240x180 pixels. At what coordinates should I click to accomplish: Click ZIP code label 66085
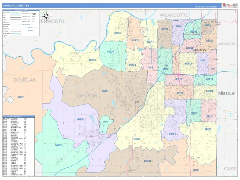tap(208, 129)
